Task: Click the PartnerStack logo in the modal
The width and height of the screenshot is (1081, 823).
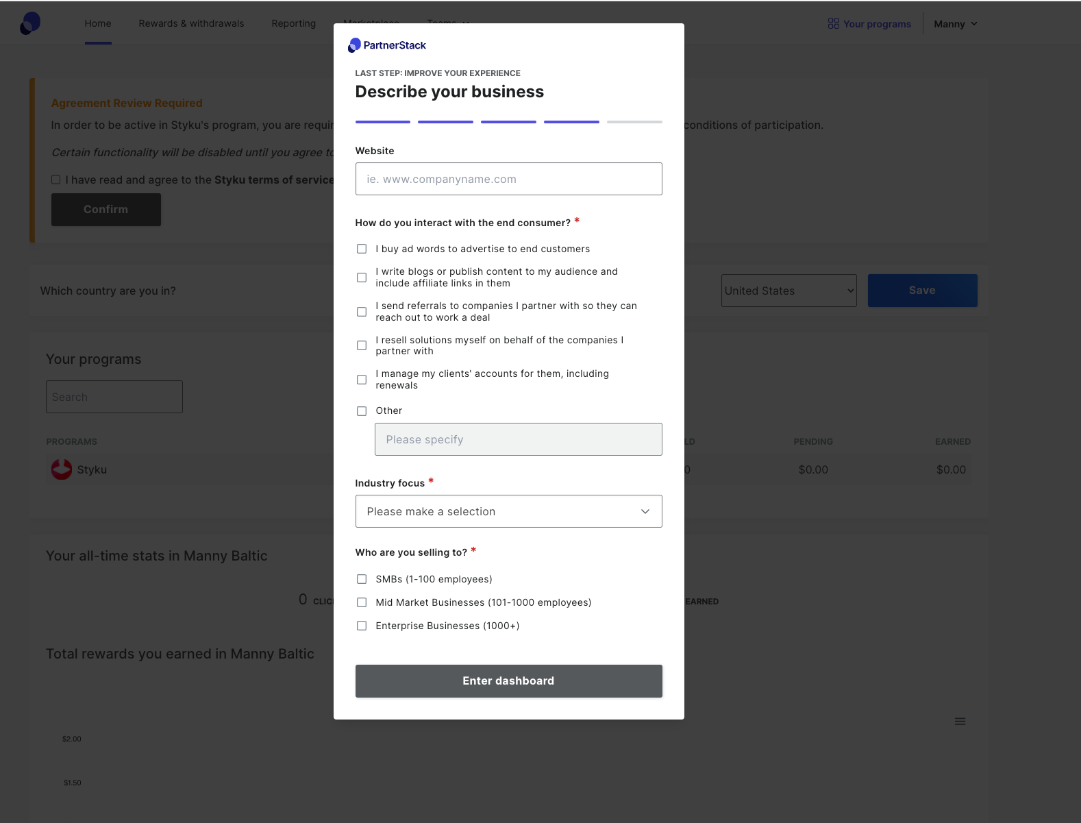Action: click(x=387, y=45)
